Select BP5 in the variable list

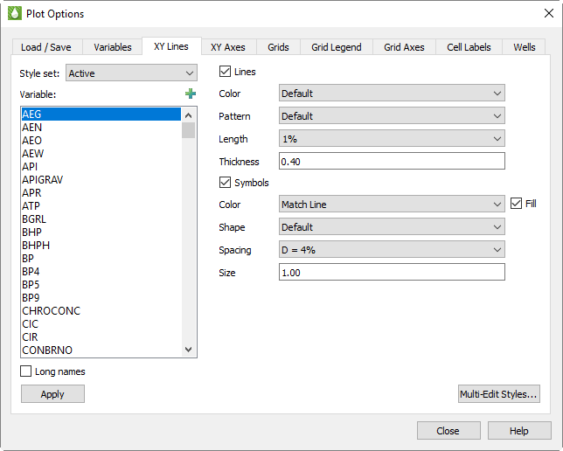(101, 285)
